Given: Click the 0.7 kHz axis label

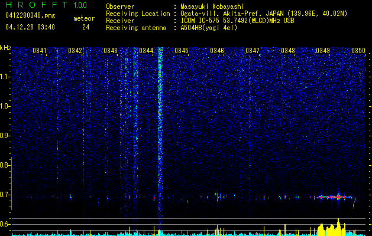Looking at the screenshot, I should point(5,195).
